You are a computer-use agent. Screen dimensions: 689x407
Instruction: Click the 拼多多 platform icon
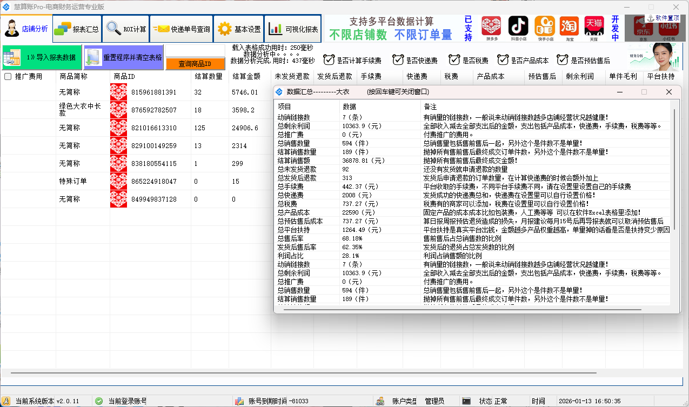point(491,27)
